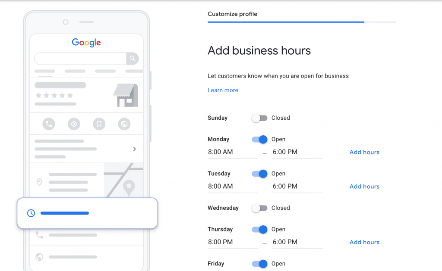Click the highlighted business hours card
The image size is (442, 271).
(87, 213)
